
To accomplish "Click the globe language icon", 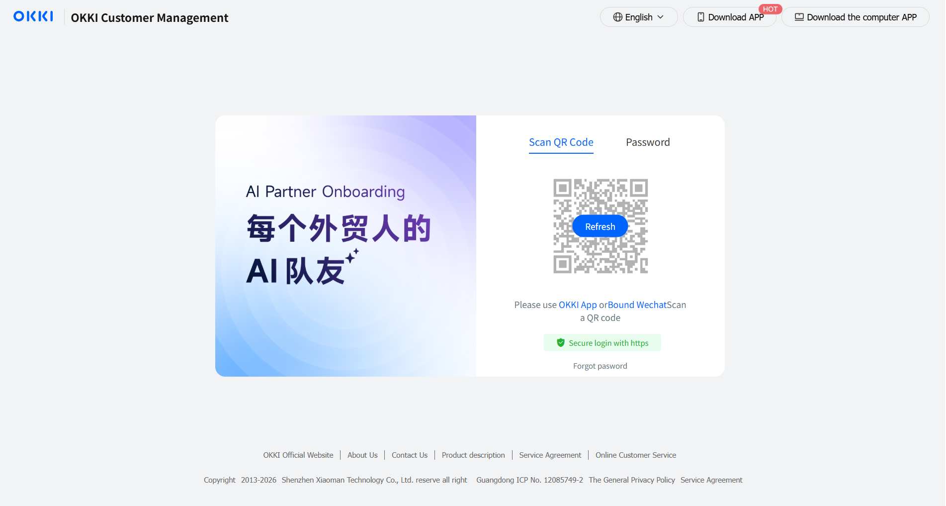I will point(617,17).
